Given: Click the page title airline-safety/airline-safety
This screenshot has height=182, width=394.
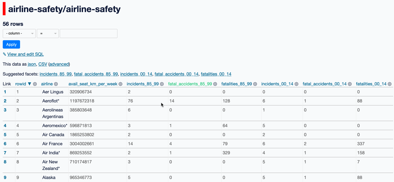Looking at the screenshot, I should pyautogui.click(x=64, y=9).
